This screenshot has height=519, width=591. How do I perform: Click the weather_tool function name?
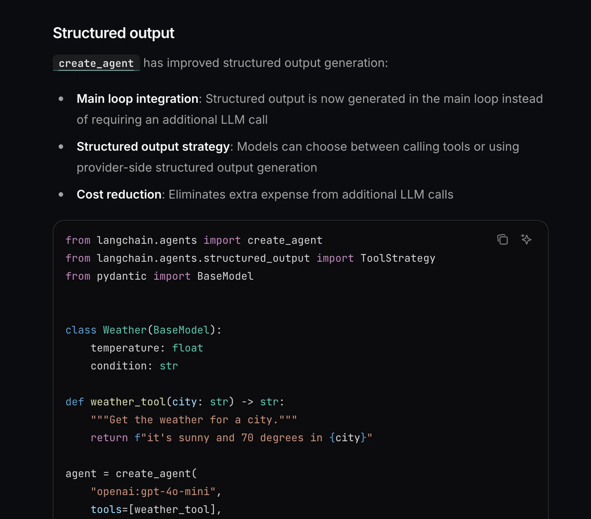coord(128,402)
